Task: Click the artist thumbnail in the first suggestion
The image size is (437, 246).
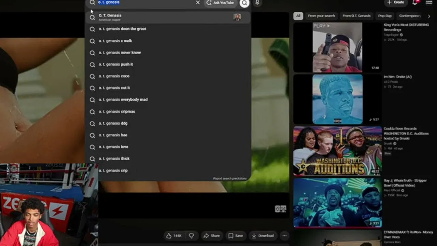Action: 237,17
